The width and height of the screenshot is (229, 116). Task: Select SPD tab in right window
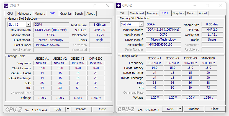point(165,13)
